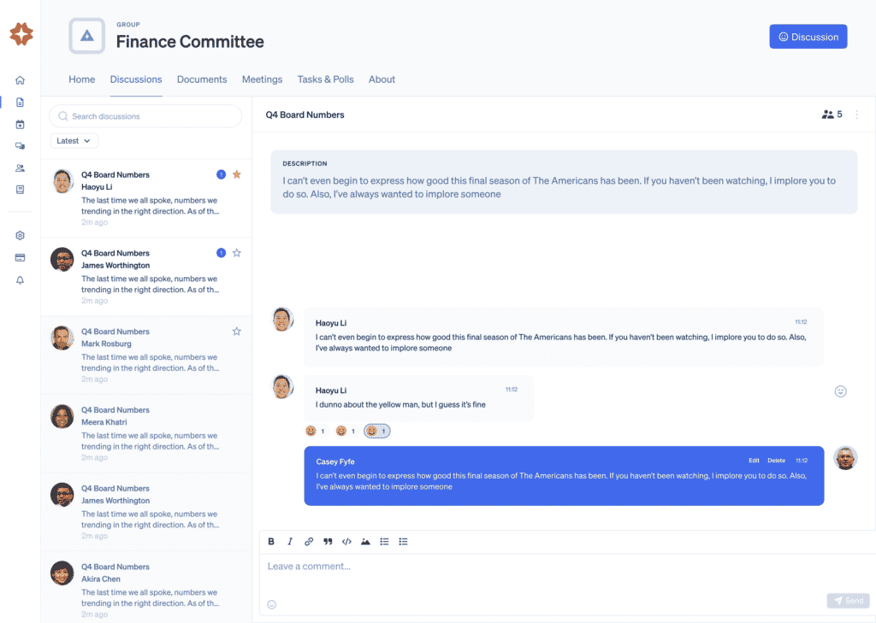The width and height of the screenshot is (876, 623).
Task: Open the notifications bell in sidebar
Action: point(21,279)
